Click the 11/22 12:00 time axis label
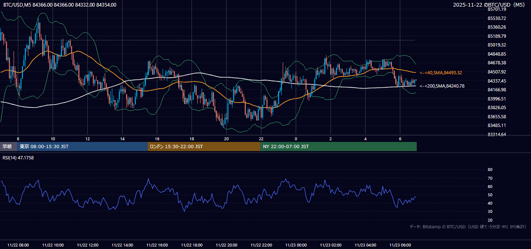The height and width of the screenshot is (249, 531). 88,245
